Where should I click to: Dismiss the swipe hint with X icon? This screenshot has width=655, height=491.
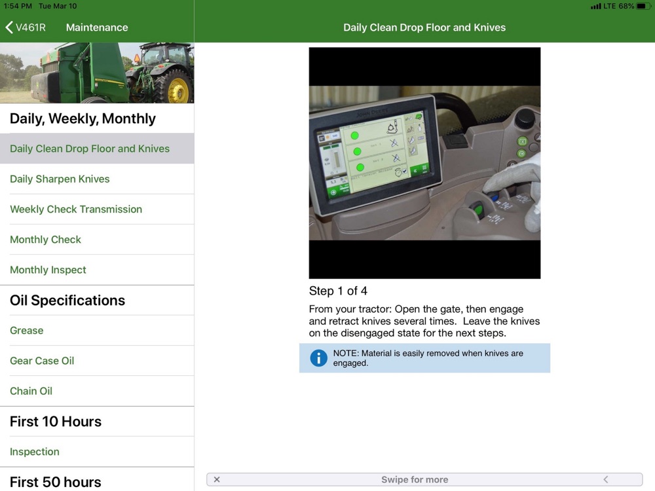tap(217, 480)
